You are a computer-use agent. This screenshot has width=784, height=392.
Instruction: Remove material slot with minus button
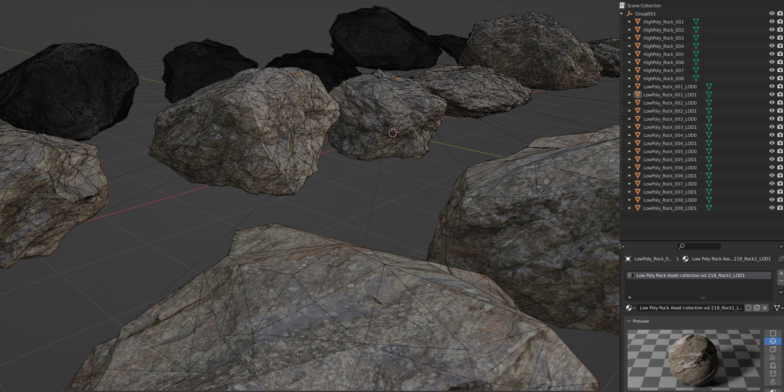tap(781, 281)
